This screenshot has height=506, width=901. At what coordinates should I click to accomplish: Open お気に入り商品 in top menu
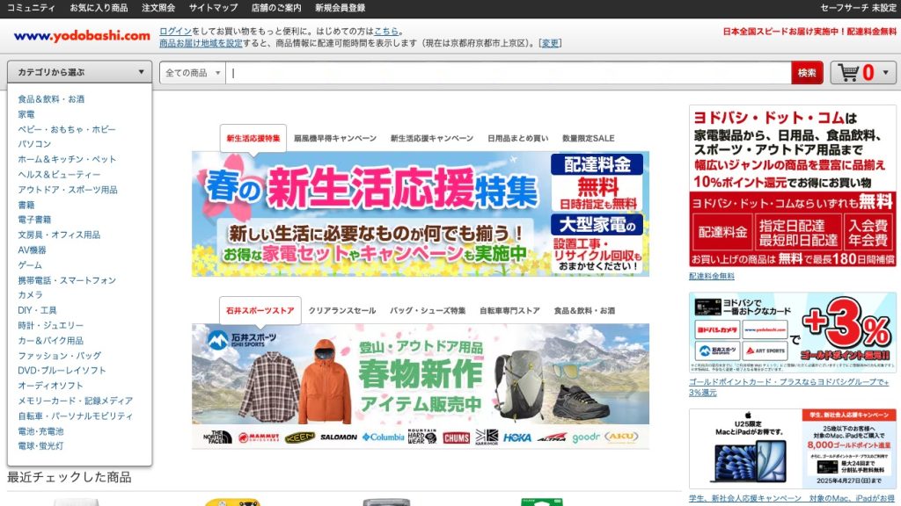point(99,8)
